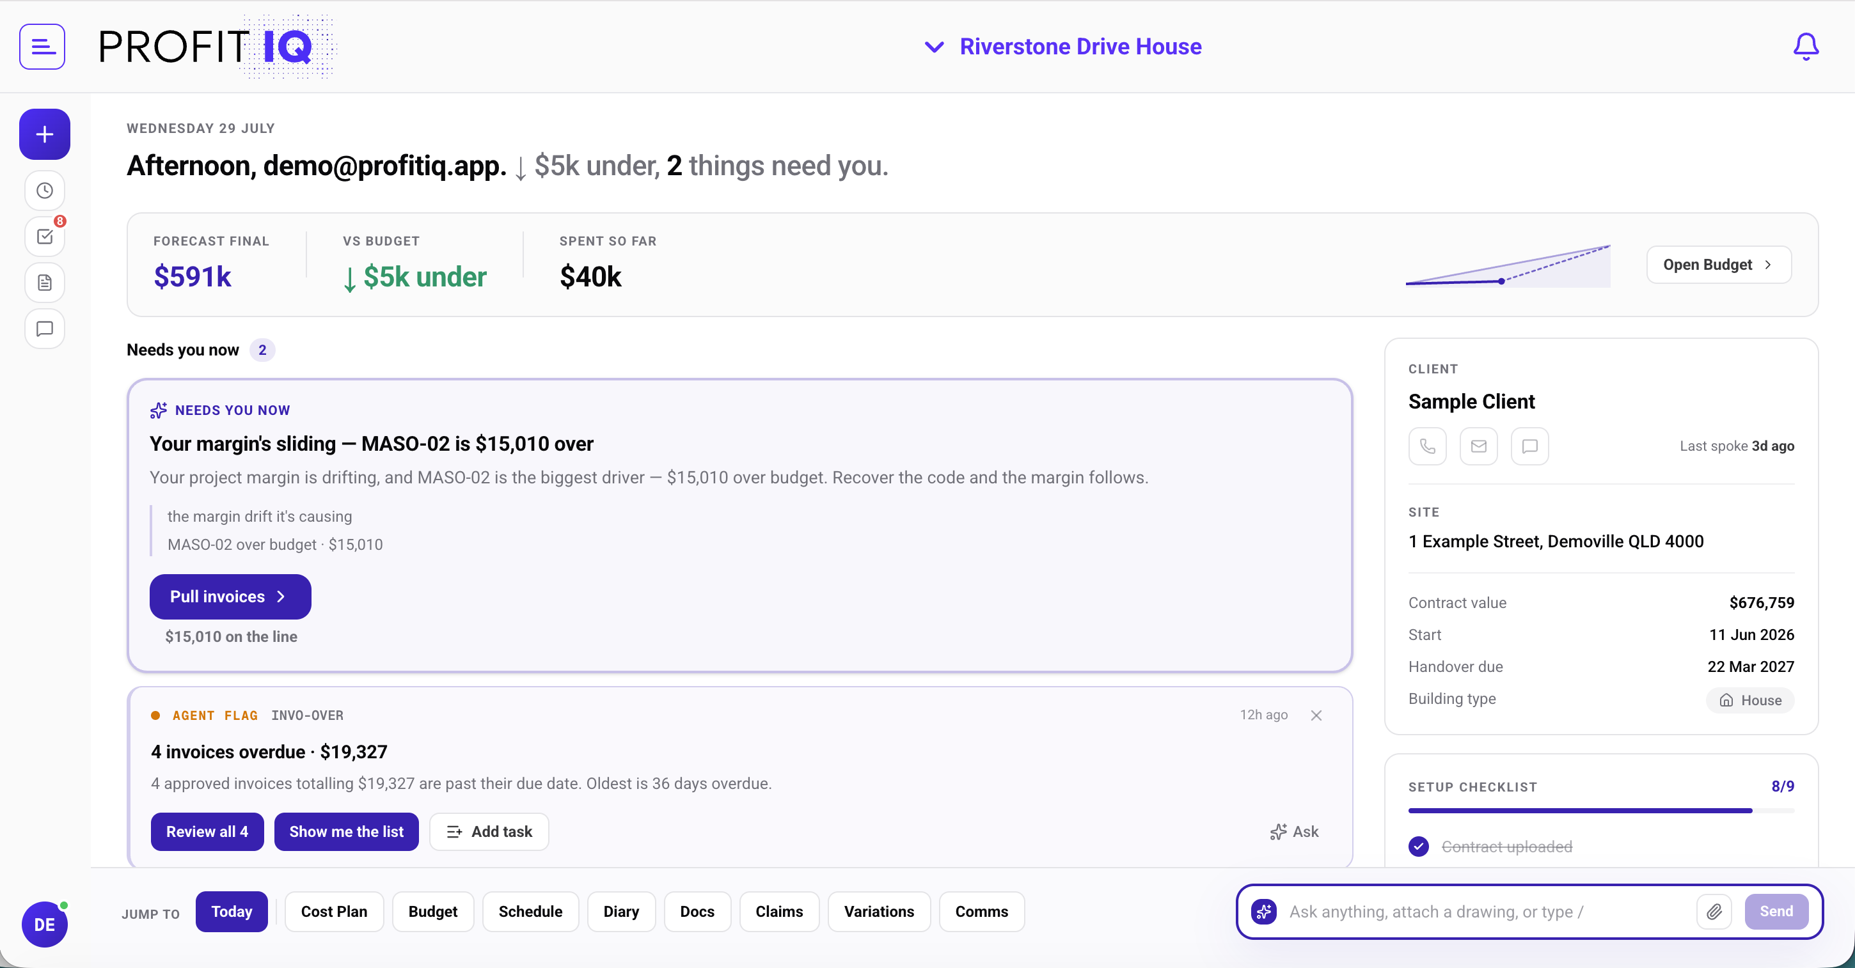Click the sparkle icon beside NEEDS YOU NOW
Image resolution: width=1855 pixels, height=968 pixels.
[159, 410]
